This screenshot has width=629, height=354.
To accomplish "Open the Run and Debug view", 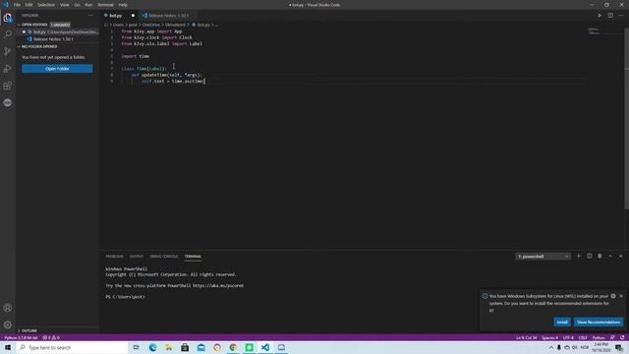I will (x=8, y=69).
